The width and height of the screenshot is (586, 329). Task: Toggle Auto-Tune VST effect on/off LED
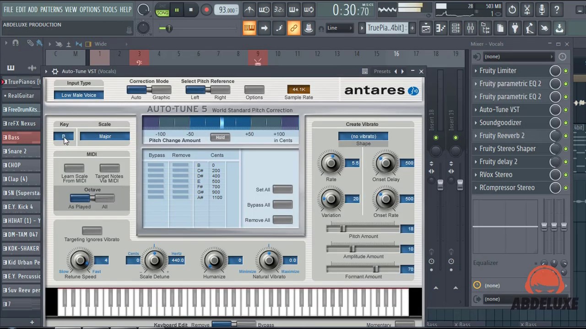pos(566,110)
